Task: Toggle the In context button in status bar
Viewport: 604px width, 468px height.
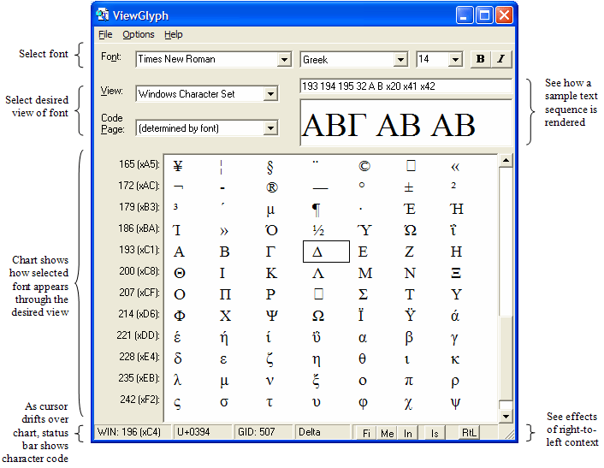Action: 407,433
